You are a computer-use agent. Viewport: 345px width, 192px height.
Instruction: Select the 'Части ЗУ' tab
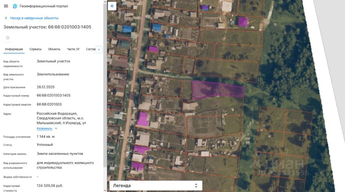pyautogui.click(x=73, y=49)
